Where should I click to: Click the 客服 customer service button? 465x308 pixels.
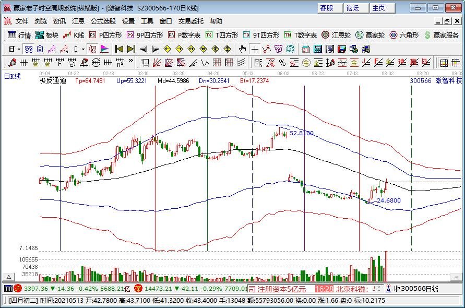coord(327,8)
